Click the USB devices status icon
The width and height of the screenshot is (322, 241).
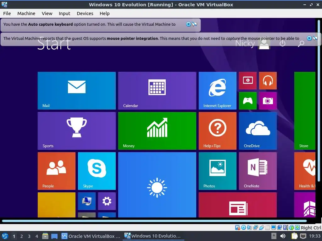pos(261,228)
